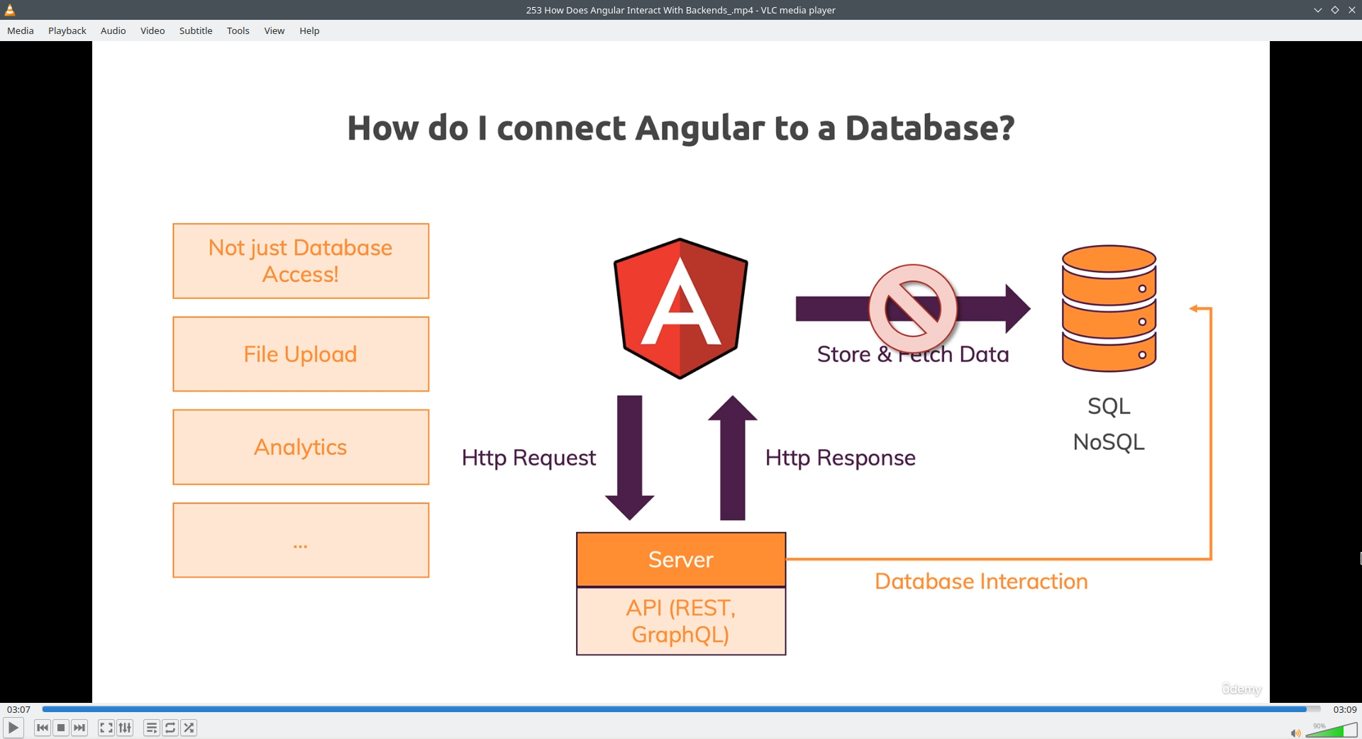Toggle fullscreen video mode
Image resolution: width=1362 pixels, height=739 pixels.
point(106,728)
